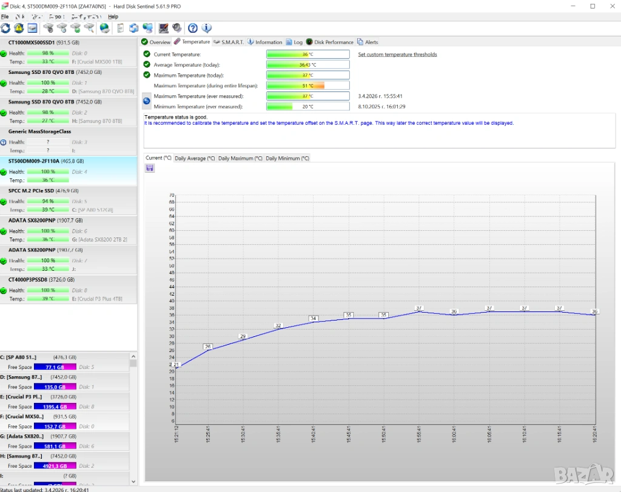Viewport: 621px width, 492px height.
Task: Click the Current Temperature 36 °C bar
Action: (307, 55)
